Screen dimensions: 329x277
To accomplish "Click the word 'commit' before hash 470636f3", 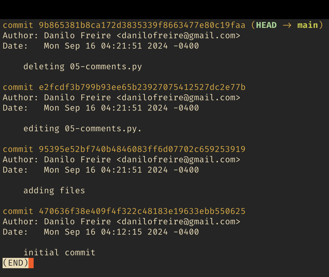I will (x=18, y=211).
